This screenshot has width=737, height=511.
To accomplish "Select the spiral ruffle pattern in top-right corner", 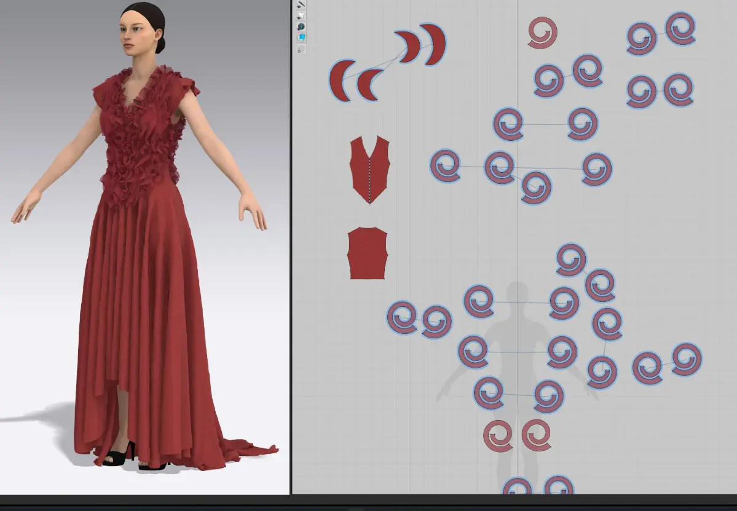I will [680, 28].
